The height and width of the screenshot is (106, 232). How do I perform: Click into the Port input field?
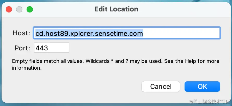(52, 48)
